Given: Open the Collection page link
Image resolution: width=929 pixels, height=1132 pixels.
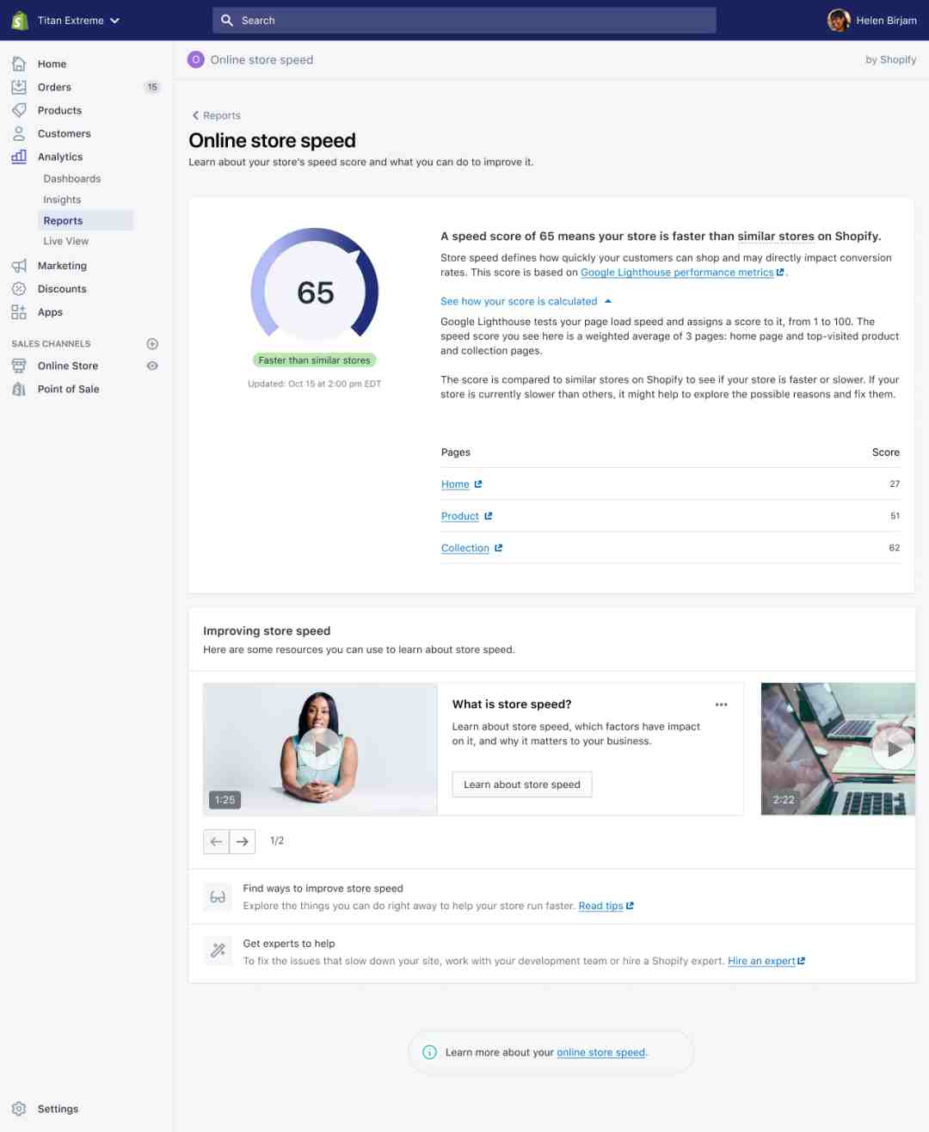Looking at the screenshot, I should click(x=465, y=548).
